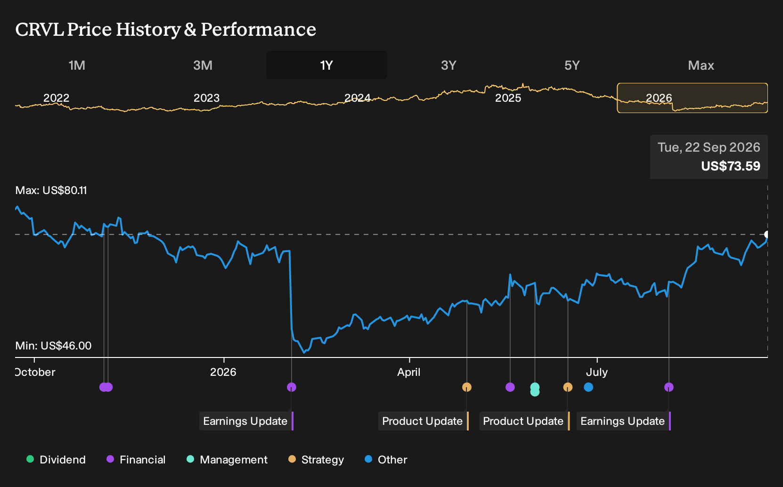Click the US$73.59 price tooltip
Image resolution: width=783 pixels, height=487 pixels.
coord(709,157)
